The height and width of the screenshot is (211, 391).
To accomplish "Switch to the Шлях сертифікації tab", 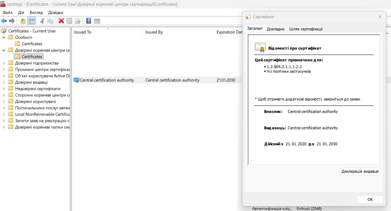I will click(x=306, y=29).
